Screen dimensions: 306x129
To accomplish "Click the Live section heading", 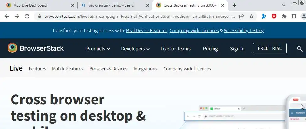I will 16,68.
